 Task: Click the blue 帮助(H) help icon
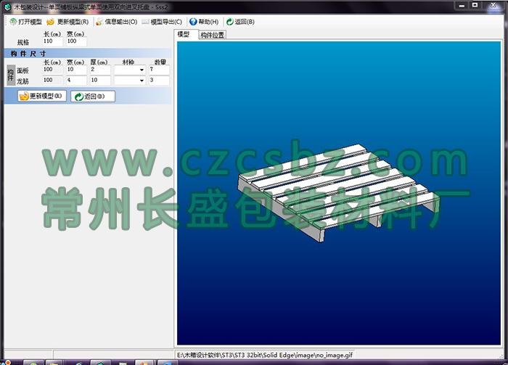point(193,22)
